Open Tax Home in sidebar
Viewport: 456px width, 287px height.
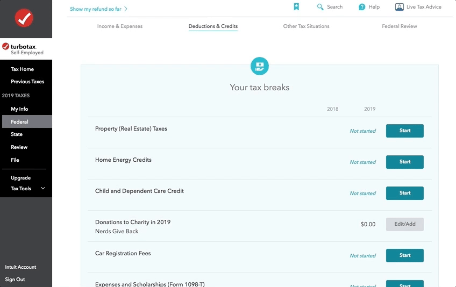tap(23, 69)
